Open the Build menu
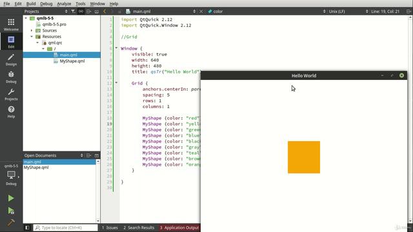Viewport: 413px width, 232px height. pos(31,4)
